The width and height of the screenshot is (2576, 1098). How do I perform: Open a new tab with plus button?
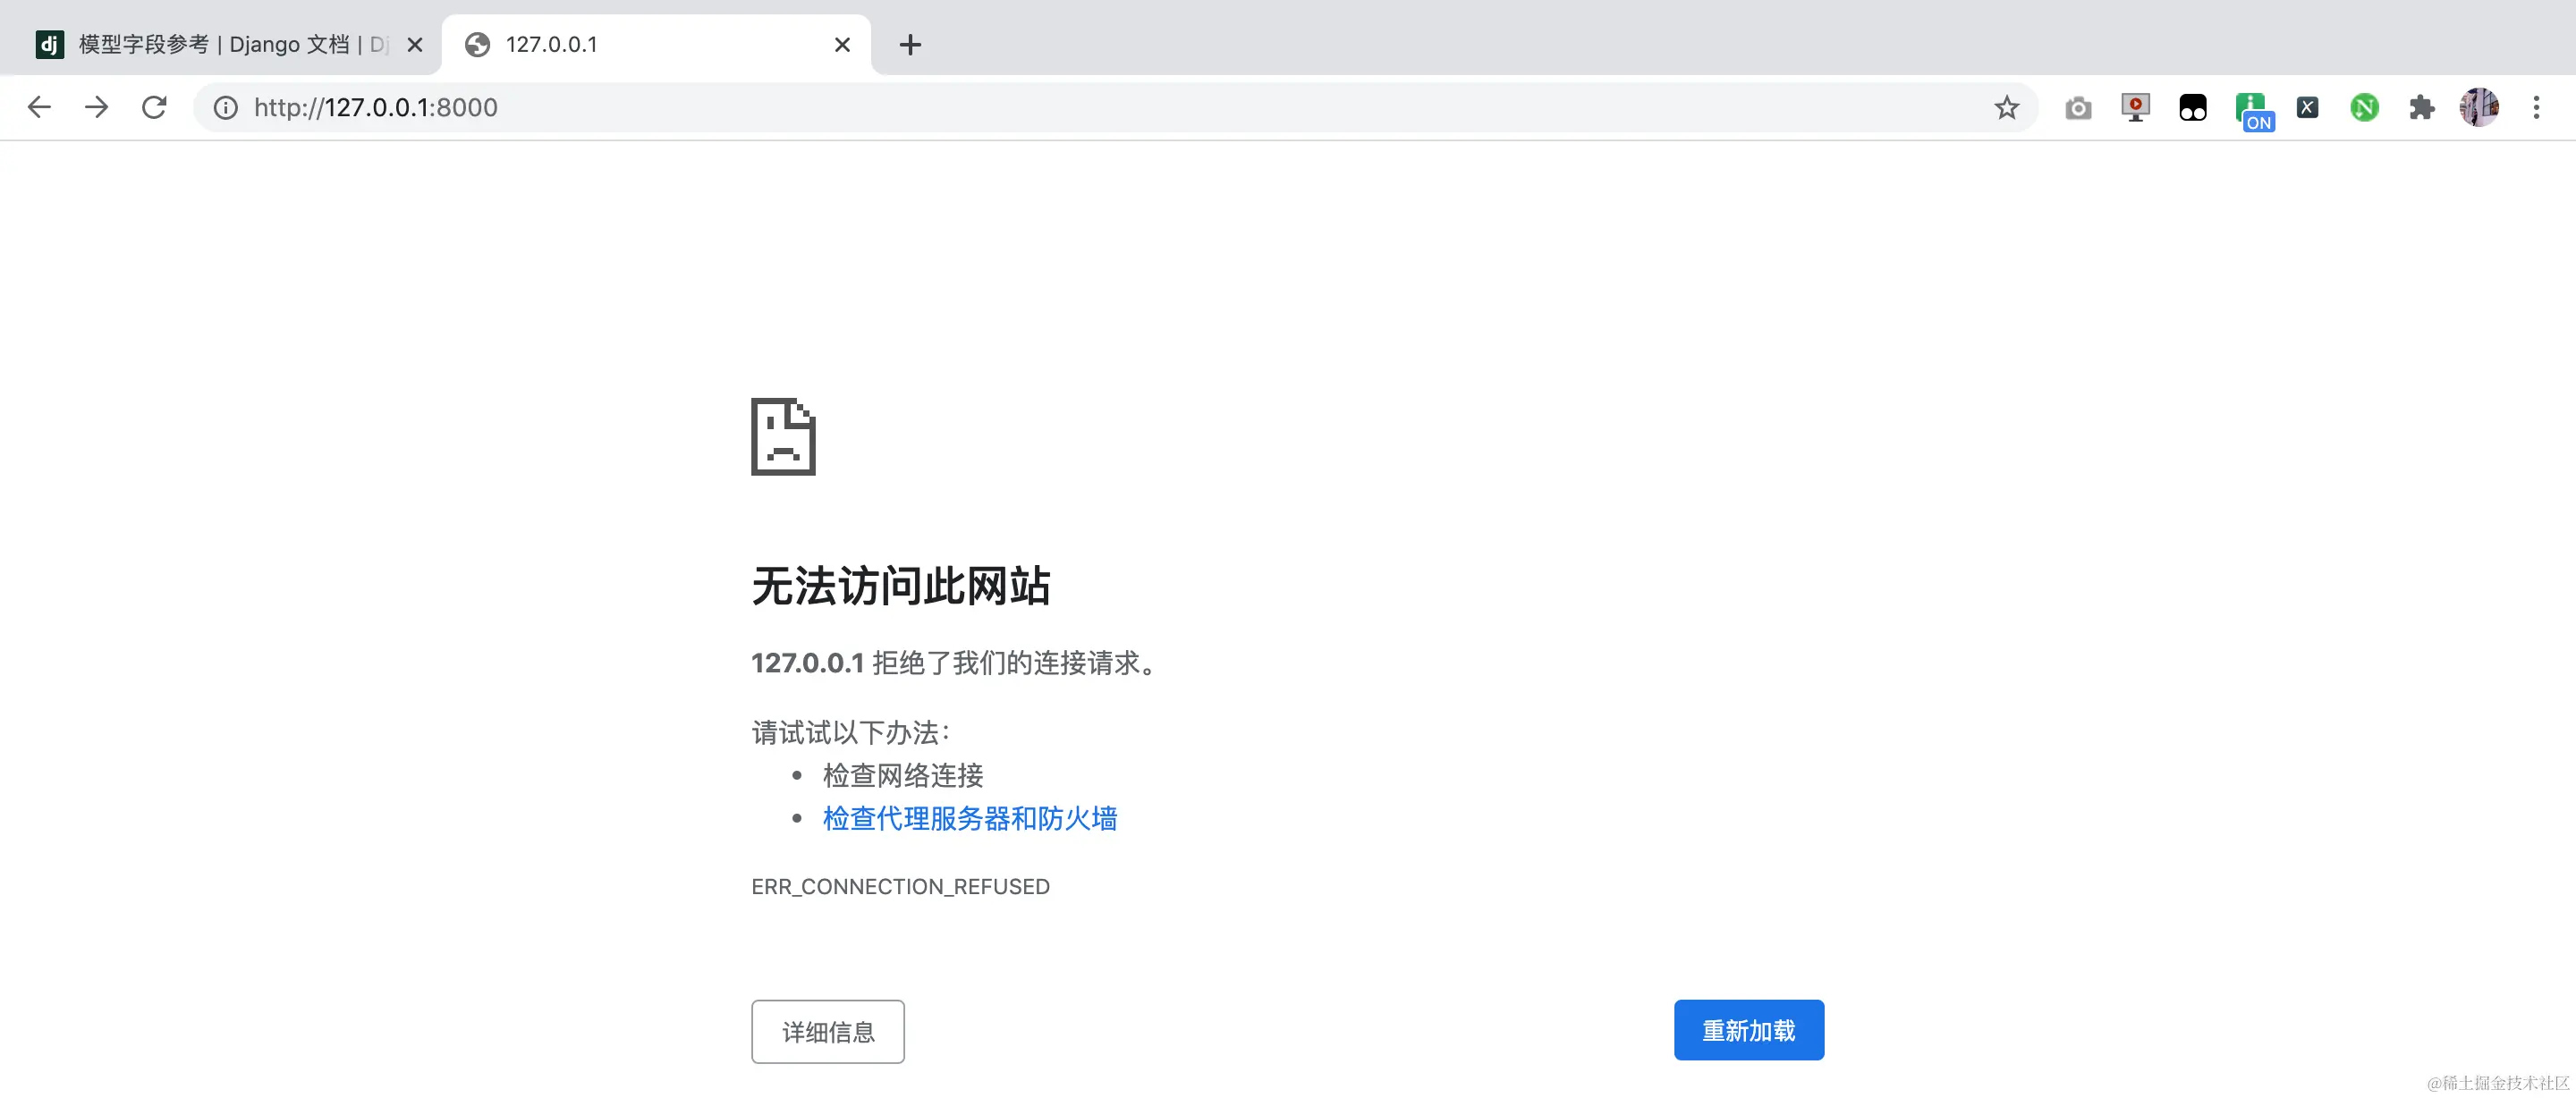[910, 45]
